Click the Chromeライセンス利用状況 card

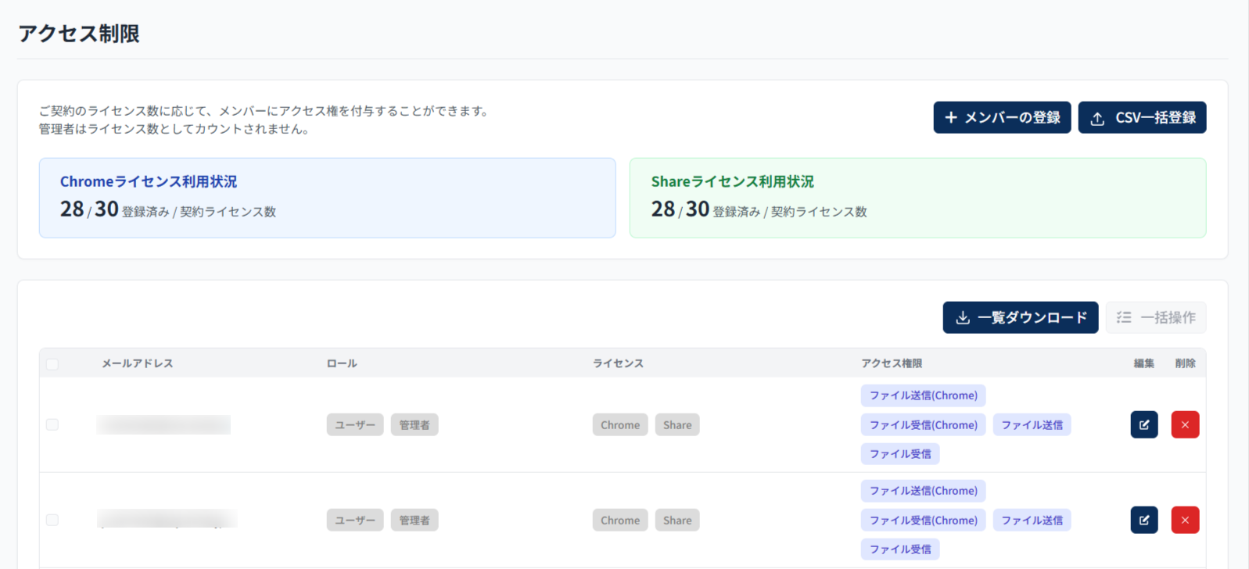click(327, 198)
